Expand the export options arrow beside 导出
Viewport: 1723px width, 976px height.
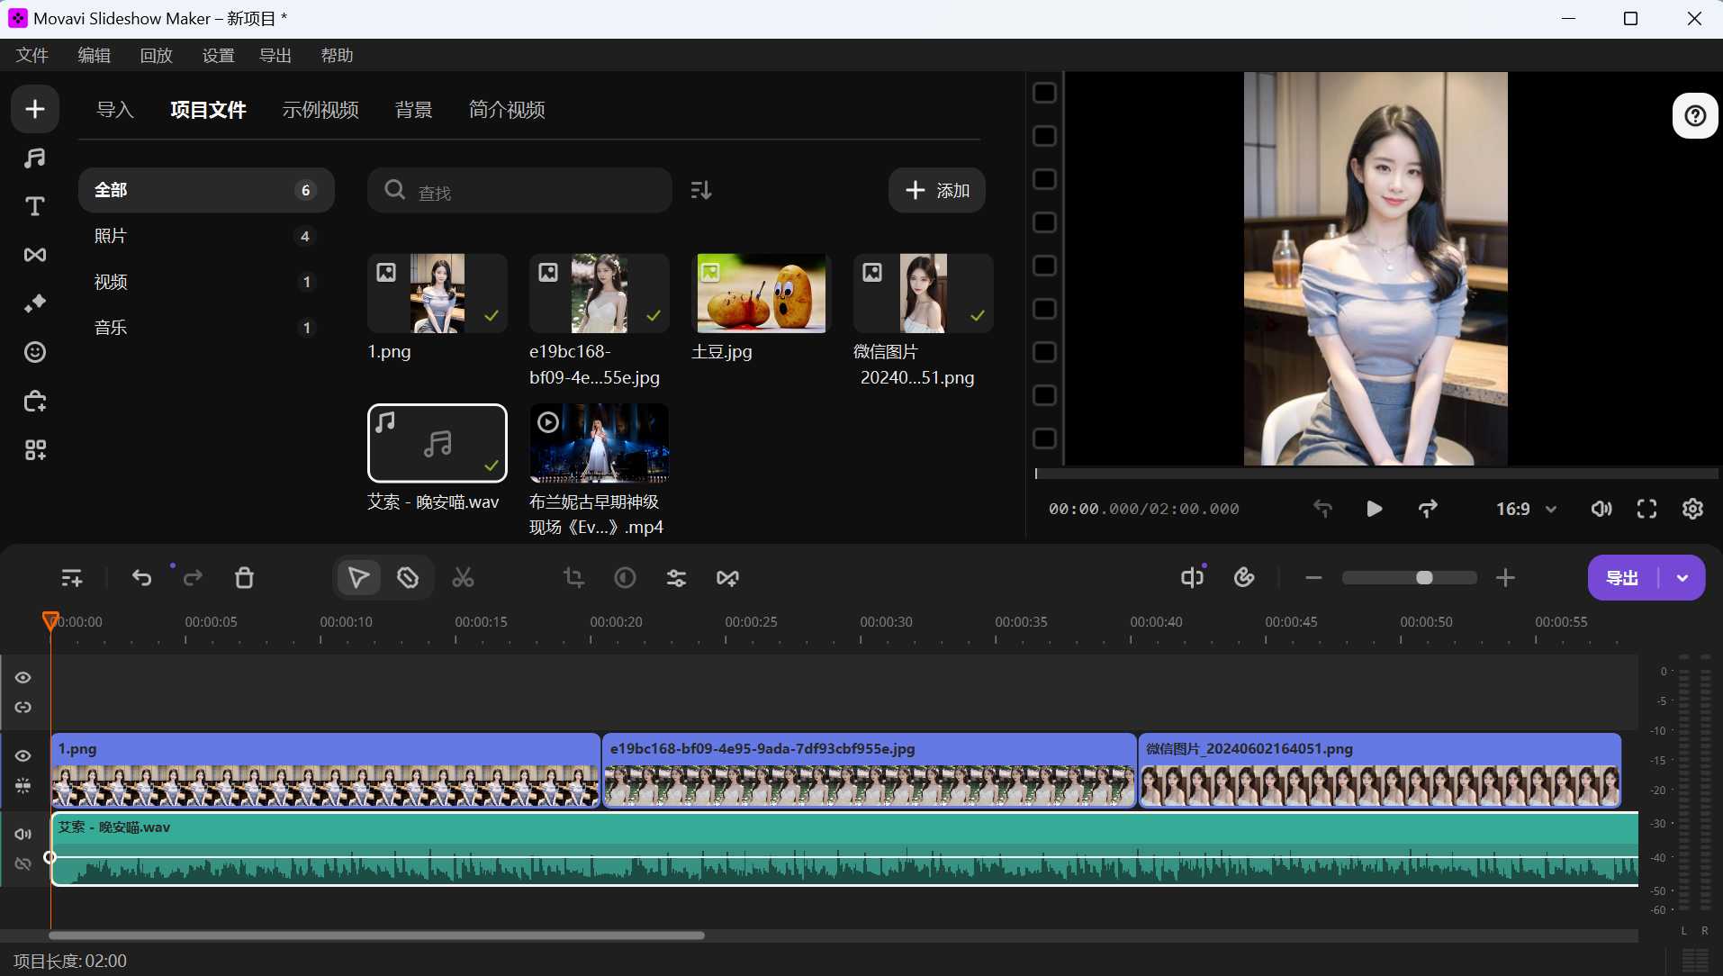point(1682,578)
